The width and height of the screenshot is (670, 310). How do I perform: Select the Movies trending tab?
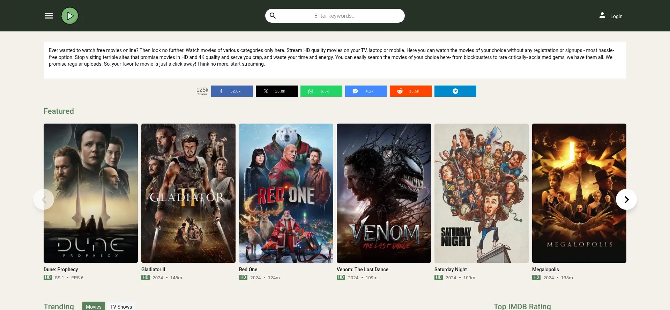94,306
